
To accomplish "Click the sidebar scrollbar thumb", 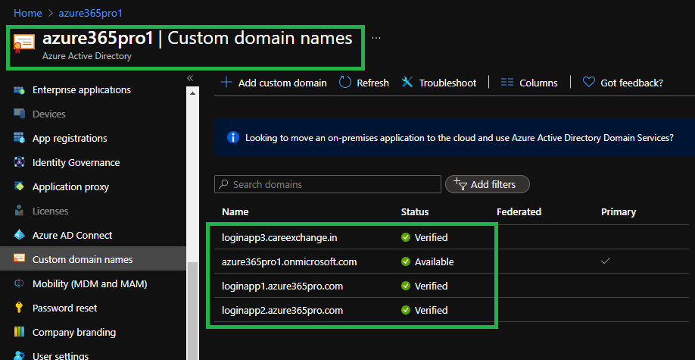I will point(192,311).
